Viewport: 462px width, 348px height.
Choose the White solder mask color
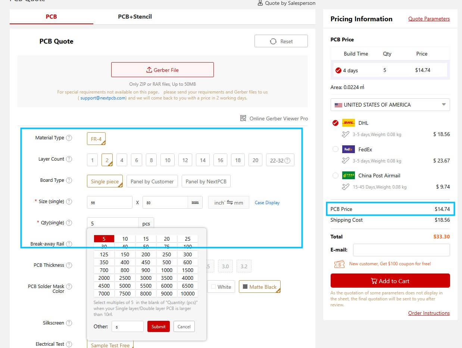(221, 287)
